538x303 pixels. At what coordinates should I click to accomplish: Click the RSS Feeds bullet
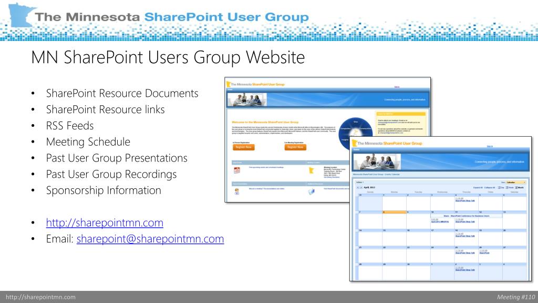(x=70, y=126)
